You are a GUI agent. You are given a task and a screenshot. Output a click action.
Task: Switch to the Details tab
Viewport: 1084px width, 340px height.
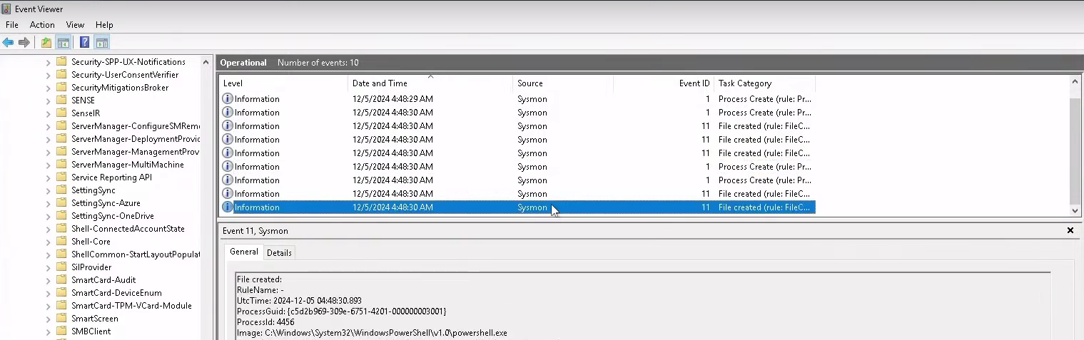[279, 252]
